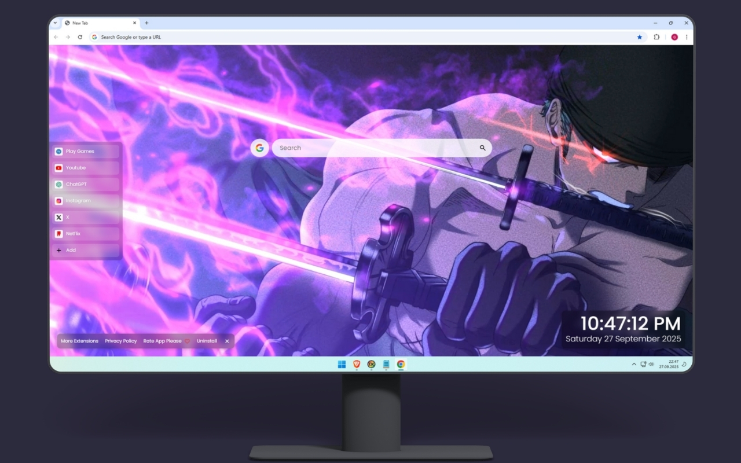Open the Windows Start menu
The height and width of the screenshot is (463, 741).
click(x=342, y=364)
